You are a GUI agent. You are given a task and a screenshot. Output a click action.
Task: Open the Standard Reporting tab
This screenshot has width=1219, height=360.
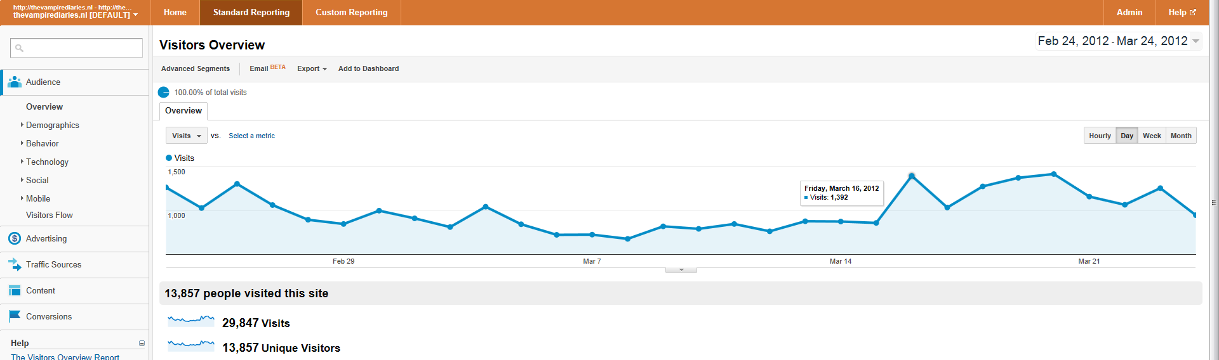tap(251, 12)
